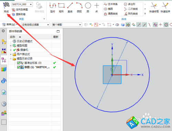Select the Line sketch tool
The image size is (172, 131).
(x=70, y=6)
